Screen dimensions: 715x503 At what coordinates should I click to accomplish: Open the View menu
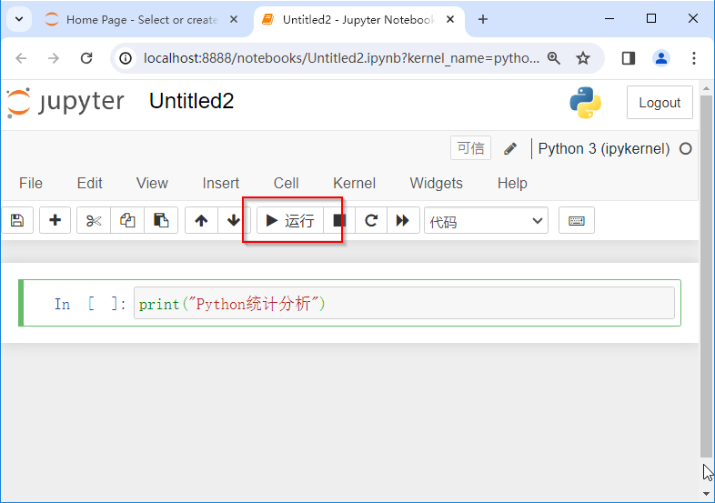tap(152, 184)
